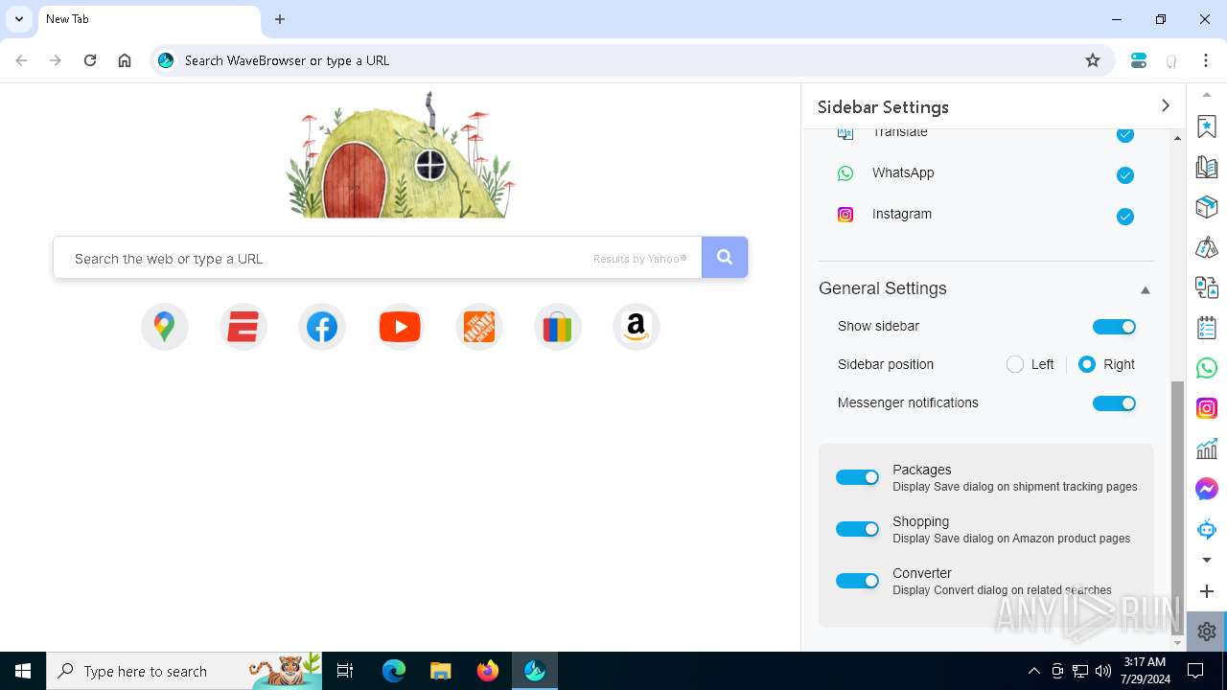The height and width of the screenshot is (690, 1227).
Task: Open the YouTube shortcut tile
Action: 401,327
